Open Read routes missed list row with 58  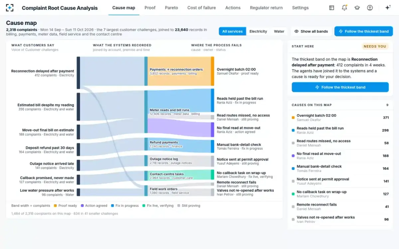[x=340, y=143]
